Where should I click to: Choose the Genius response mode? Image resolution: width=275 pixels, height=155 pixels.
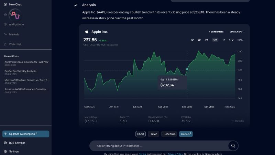[186, 134]
